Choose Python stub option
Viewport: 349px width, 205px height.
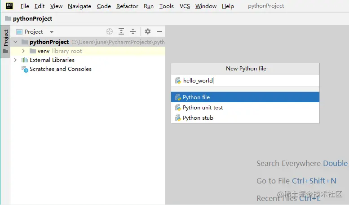[245, 118]
